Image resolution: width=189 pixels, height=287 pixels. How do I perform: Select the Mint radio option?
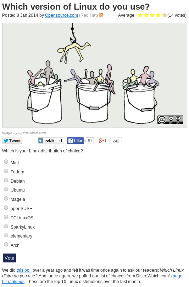pos(6,162)
